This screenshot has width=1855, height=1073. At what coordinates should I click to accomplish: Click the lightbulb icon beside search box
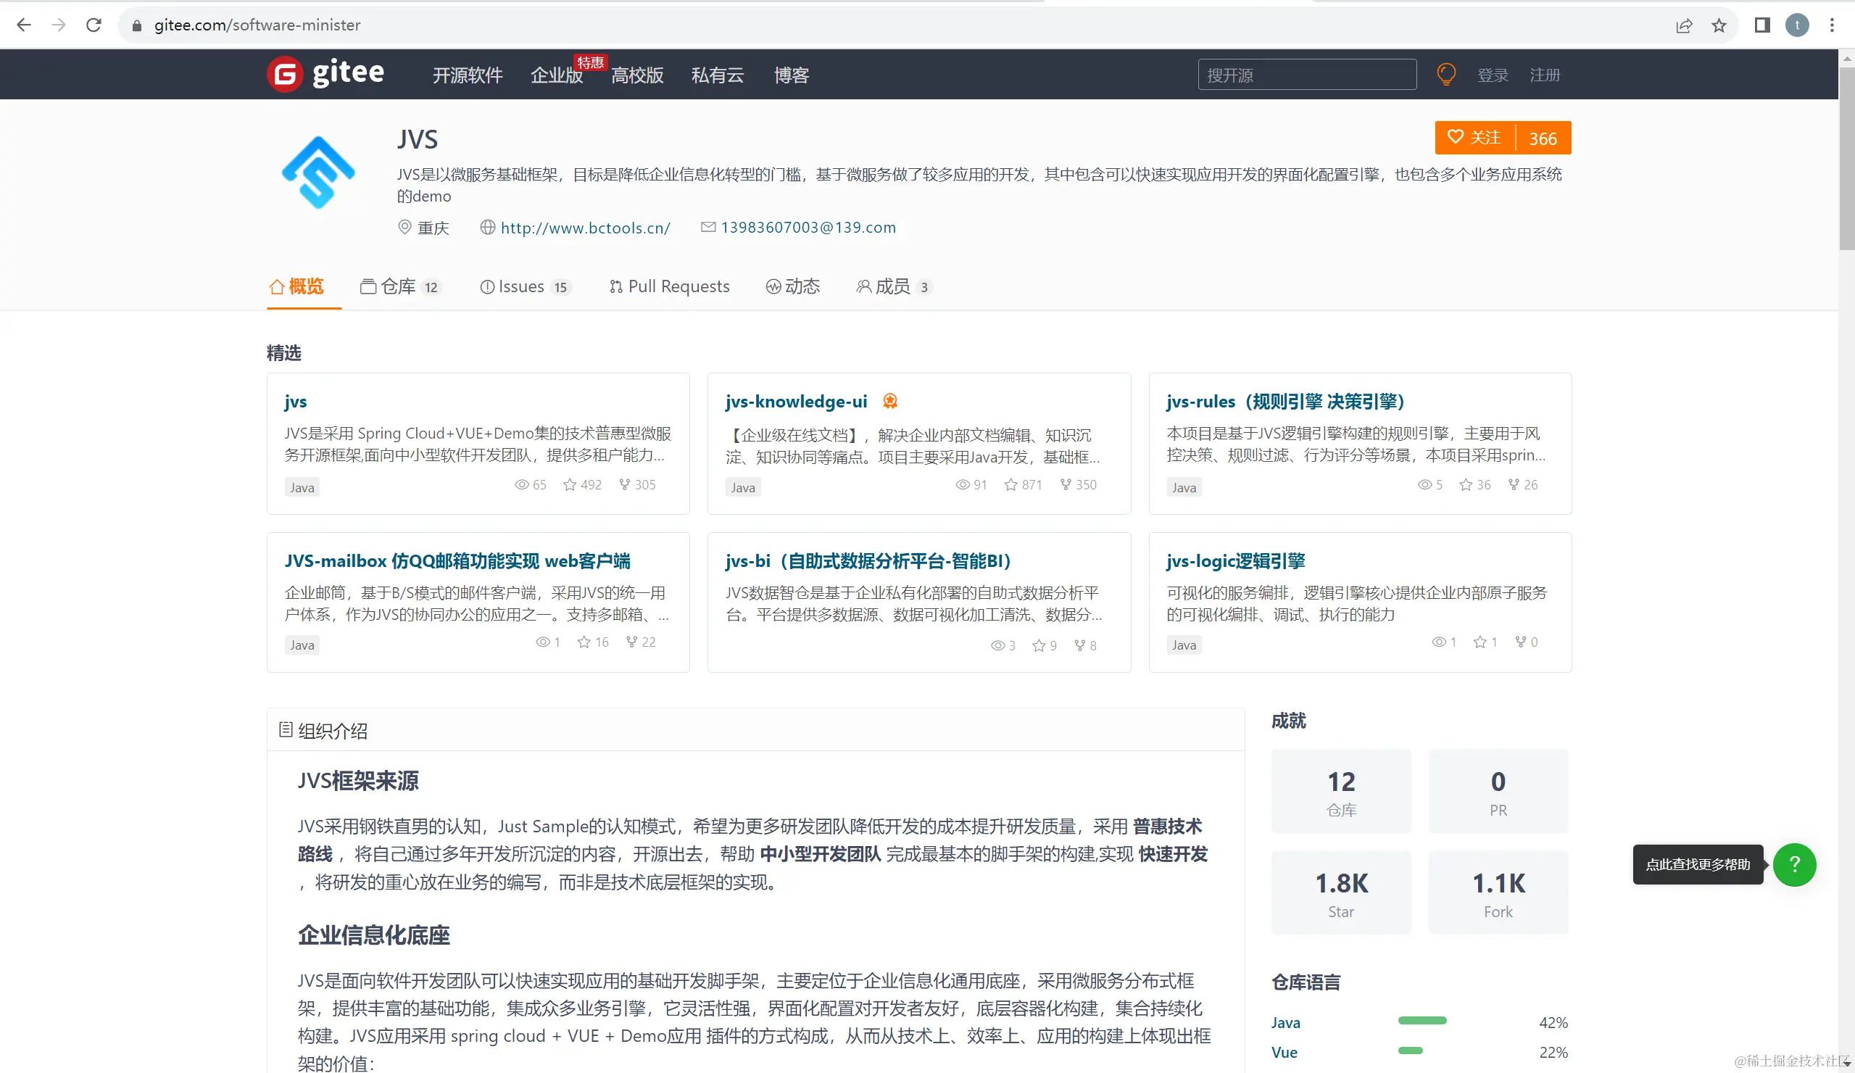[x=1445, y=75]
